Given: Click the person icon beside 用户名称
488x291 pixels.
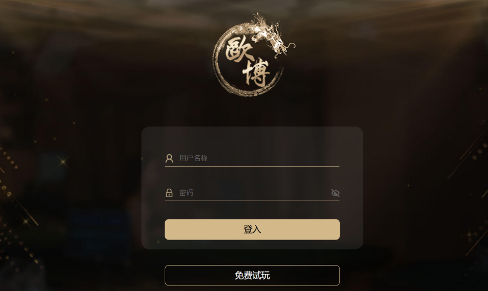Looking at the screenshot, I should coord(169,158).
